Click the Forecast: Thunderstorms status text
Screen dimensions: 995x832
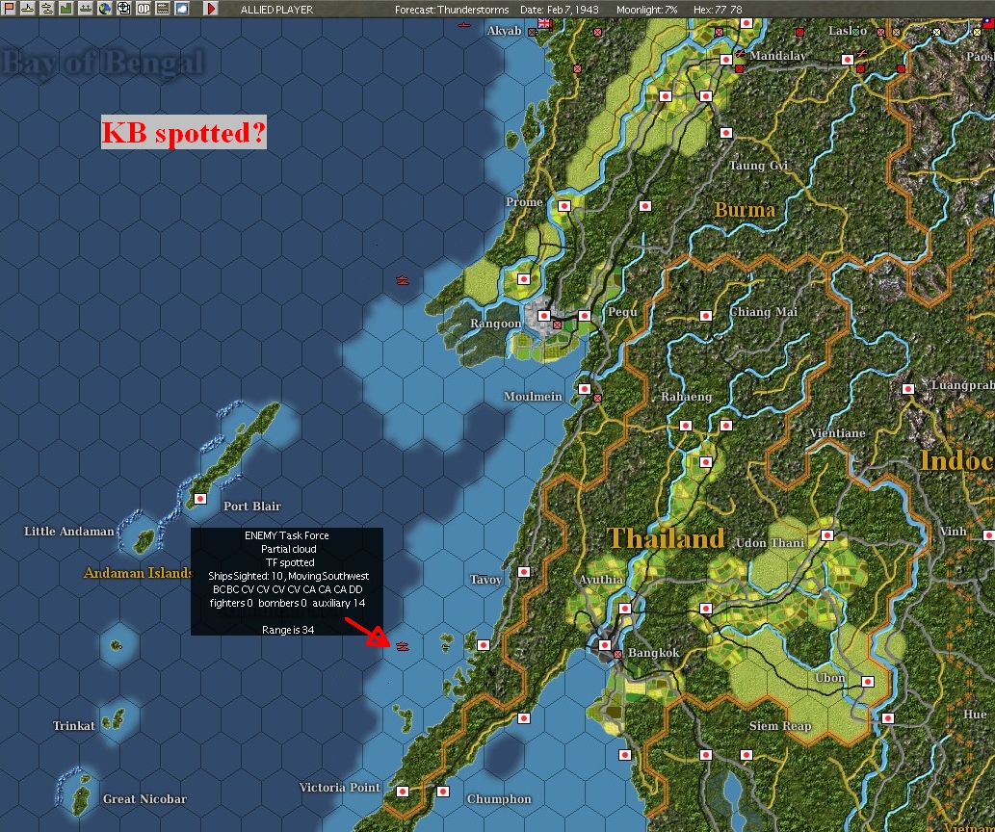coord(451,10)
